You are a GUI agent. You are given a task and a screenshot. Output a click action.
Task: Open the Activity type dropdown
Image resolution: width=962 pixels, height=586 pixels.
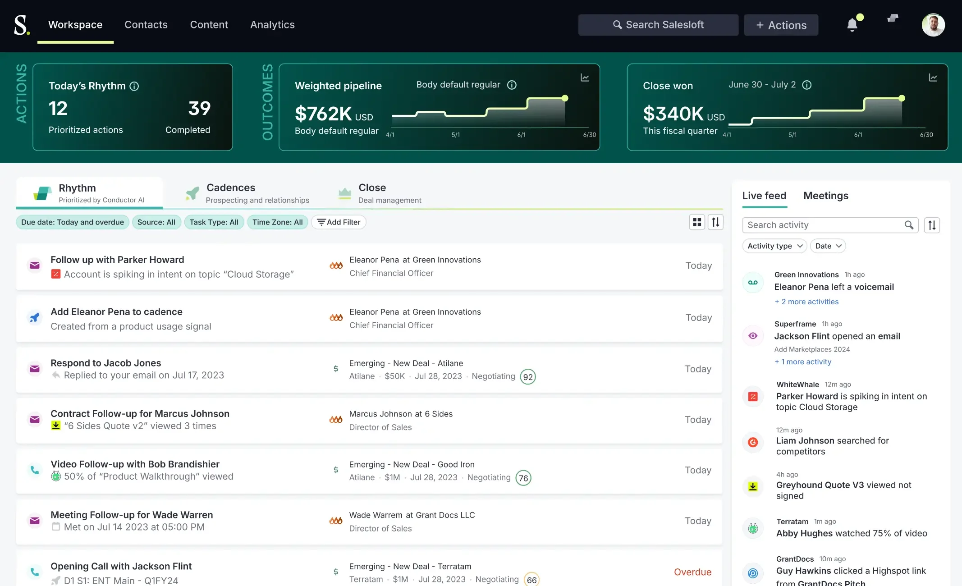[774, 246]
